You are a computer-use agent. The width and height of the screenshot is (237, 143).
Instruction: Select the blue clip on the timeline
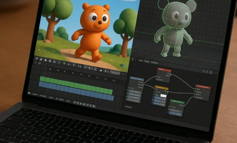pos(76,91)
